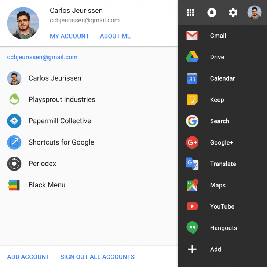The width and height of the screenshot is (267, 267).
Task: Click the plus icon to add service
Action: coord(192,249)
